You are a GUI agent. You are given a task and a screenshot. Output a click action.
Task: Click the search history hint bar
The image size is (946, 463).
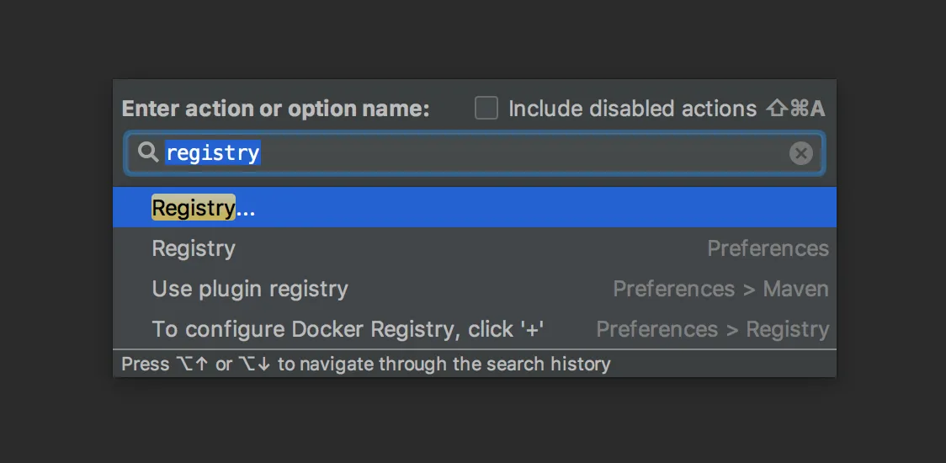pyautogui.click(x=474, y=364)
